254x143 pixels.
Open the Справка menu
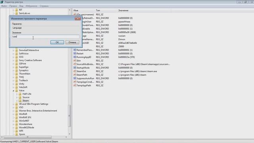(44, 6)
